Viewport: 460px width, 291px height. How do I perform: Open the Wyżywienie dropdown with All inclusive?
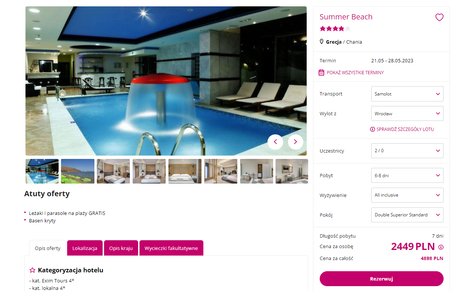(407, 195)
